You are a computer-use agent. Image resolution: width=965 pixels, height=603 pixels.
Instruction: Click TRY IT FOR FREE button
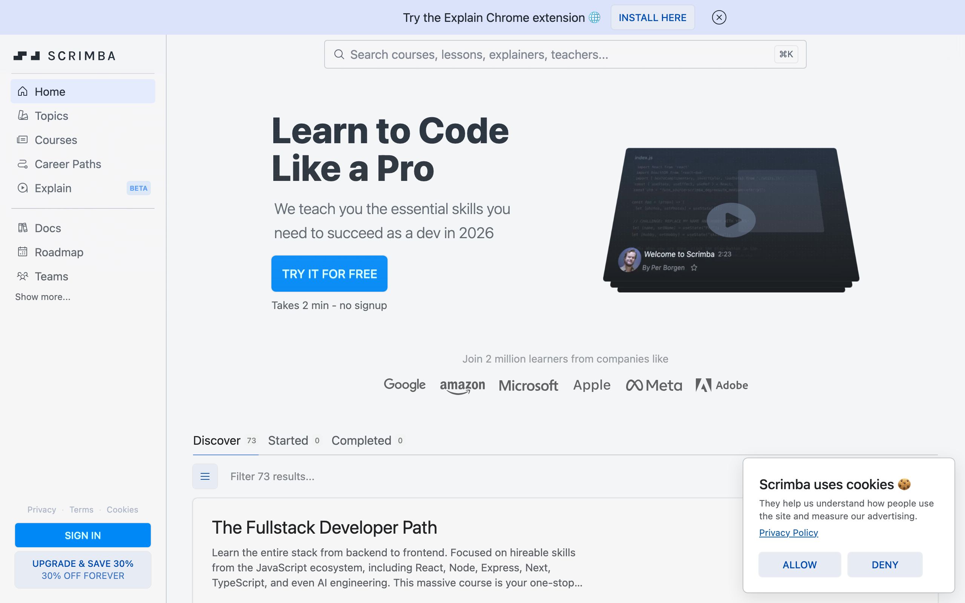coord(329,274)
